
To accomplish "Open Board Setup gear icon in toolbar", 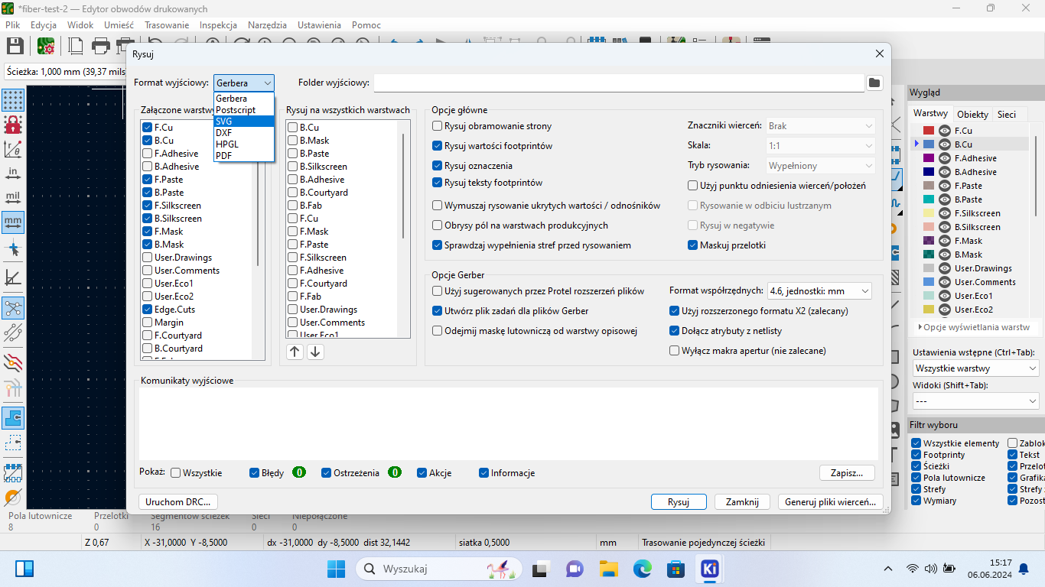I will pos(45,46).
